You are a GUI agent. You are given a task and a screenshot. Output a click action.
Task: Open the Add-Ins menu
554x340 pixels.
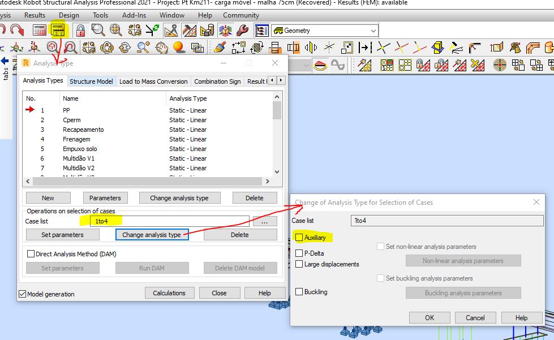[134, 15]
